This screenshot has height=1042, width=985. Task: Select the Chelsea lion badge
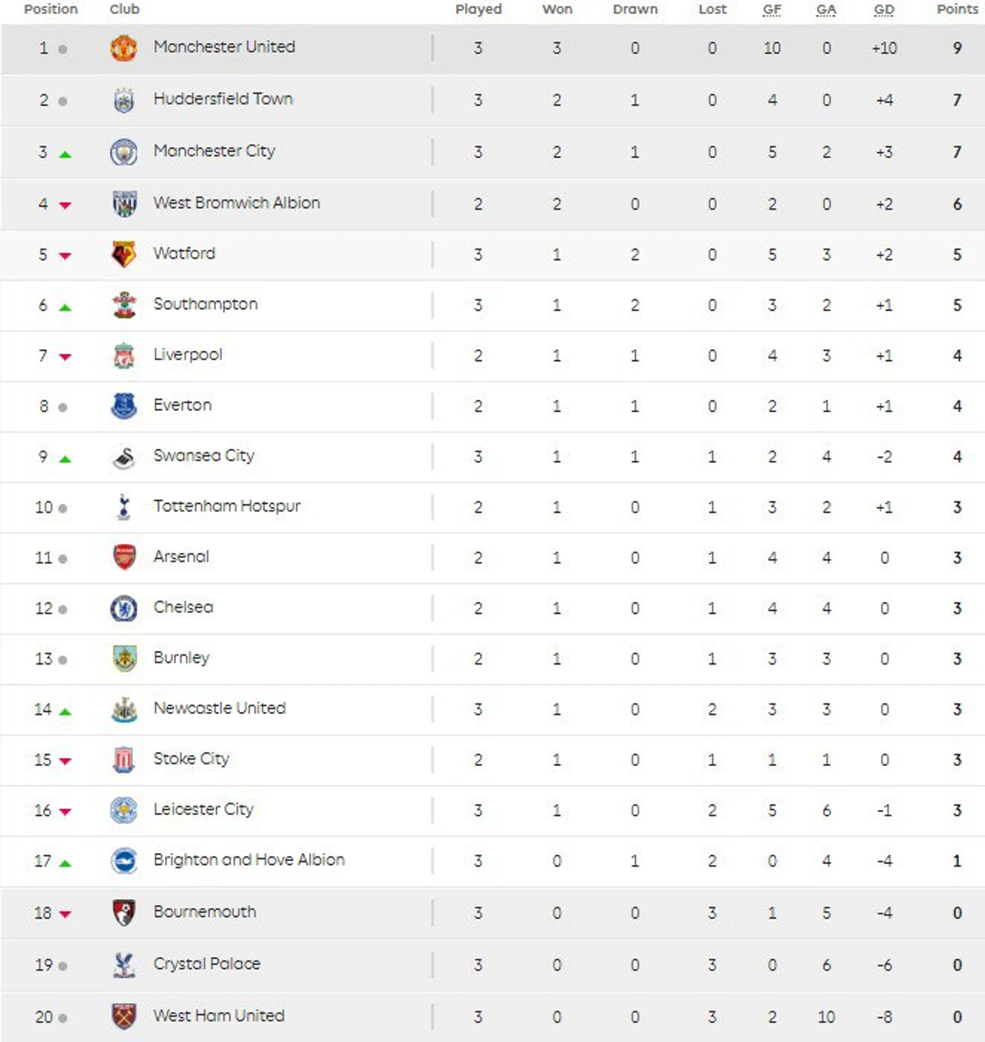(x=123, y=608)
